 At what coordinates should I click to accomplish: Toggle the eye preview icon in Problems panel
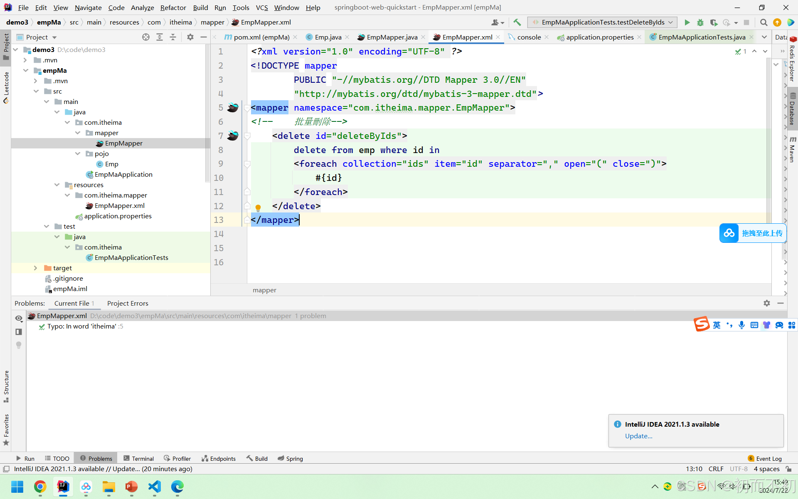point(19,319)
